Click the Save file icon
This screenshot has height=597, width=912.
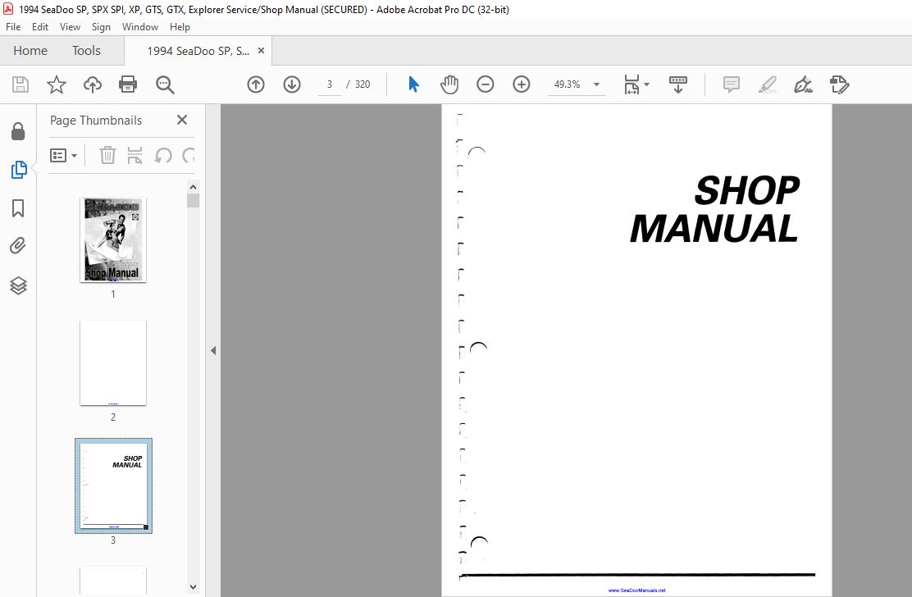pos(21,84)
